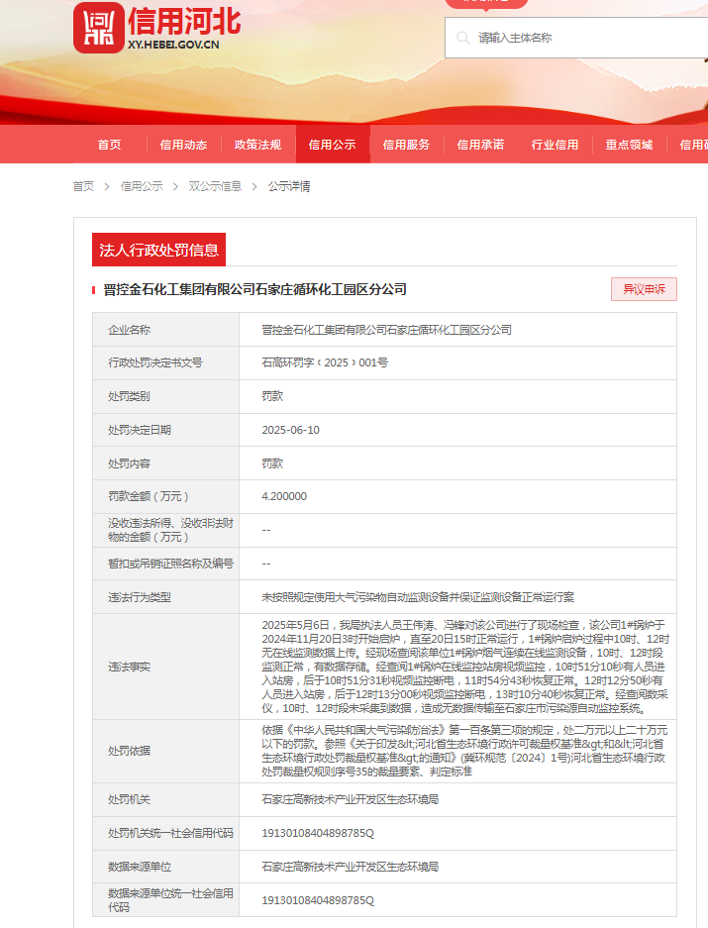Click the 暂扣或吊销证照名称及编号 label

point(170,564)
